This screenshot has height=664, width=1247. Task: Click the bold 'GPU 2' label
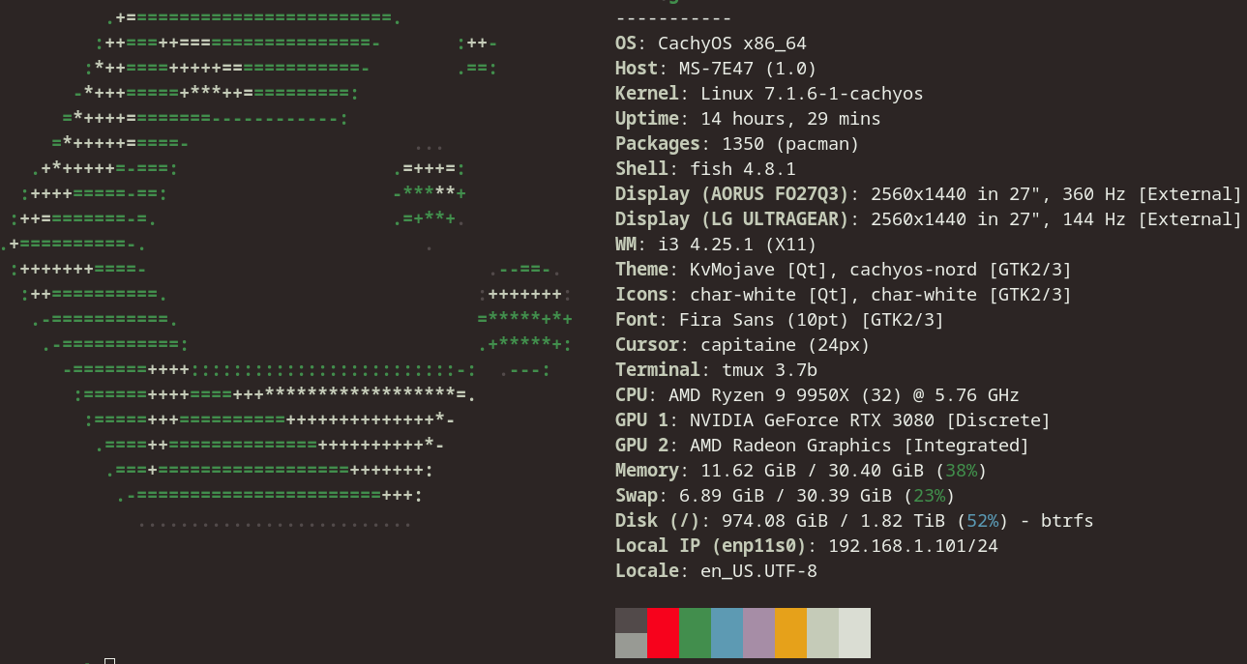pyautogui.click(x=641, y=446)
